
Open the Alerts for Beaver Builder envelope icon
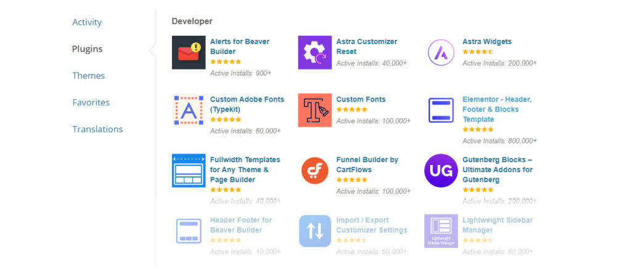pyautogui.click(x=189, y=53)
